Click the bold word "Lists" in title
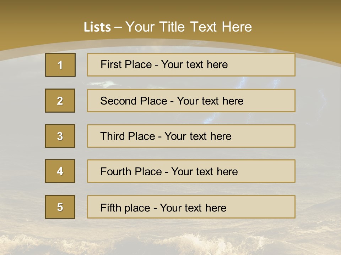This screenshot has height=255, width=341. (x=97, y=27)
